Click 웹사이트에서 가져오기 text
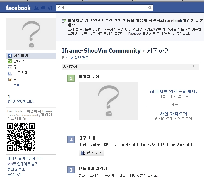 (173, 119)
